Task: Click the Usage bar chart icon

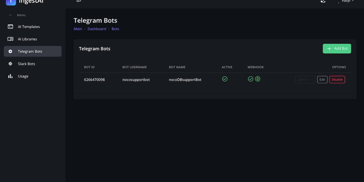Action: (11, 76)
